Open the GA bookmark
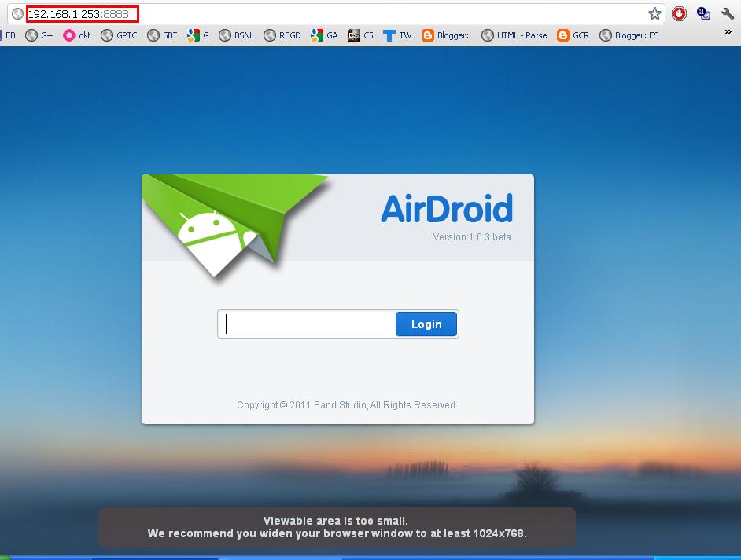The width and height of the screenshot is (741, 560). click(x=324, y=35)
